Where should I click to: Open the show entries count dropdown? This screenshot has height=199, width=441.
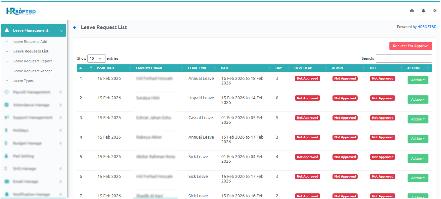pos(96,58)
